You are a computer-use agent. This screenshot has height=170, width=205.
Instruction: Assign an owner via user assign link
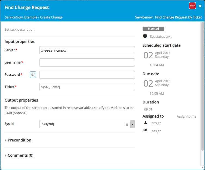tap(156, 123)
